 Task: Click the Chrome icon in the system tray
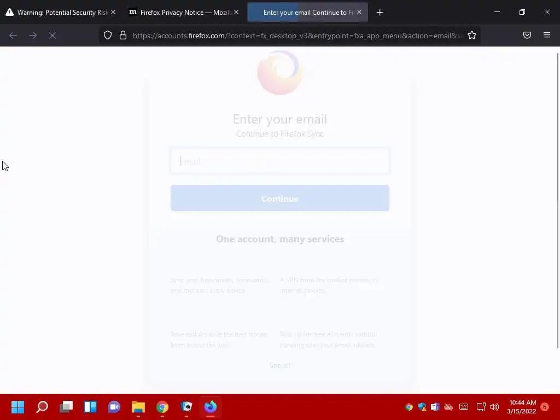click(x=409, y=407)
